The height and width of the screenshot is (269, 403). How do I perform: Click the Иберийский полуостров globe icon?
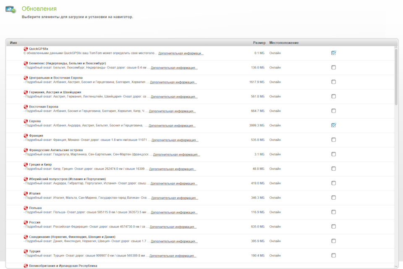(x=26, y=179)
